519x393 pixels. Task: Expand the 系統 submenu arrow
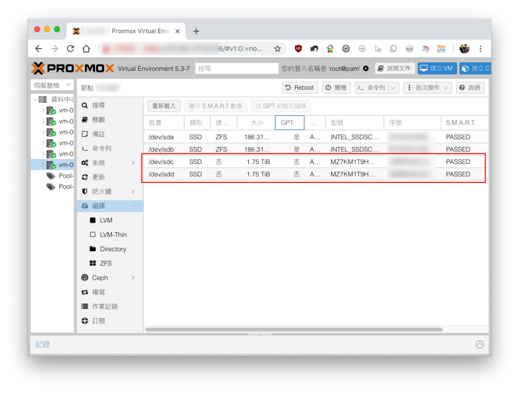133,163
